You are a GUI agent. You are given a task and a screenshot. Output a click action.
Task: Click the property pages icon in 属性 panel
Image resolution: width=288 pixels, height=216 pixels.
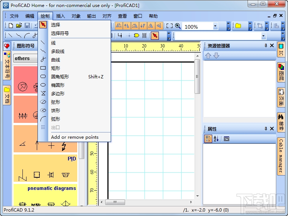[x=227, y=139]
